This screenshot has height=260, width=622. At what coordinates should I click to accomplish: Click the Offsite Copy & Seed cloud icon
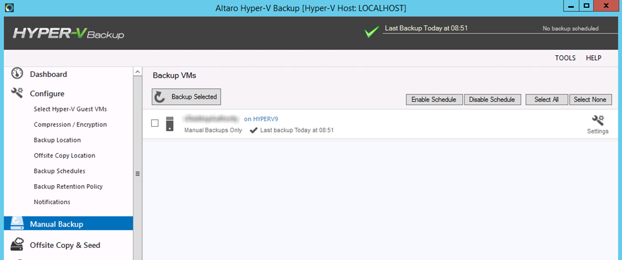tap(17, 245)
